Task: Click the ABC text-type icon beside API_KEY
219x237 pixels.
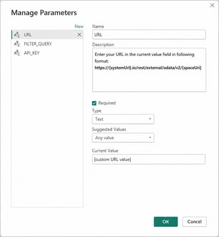Action: tap(17, 53)
